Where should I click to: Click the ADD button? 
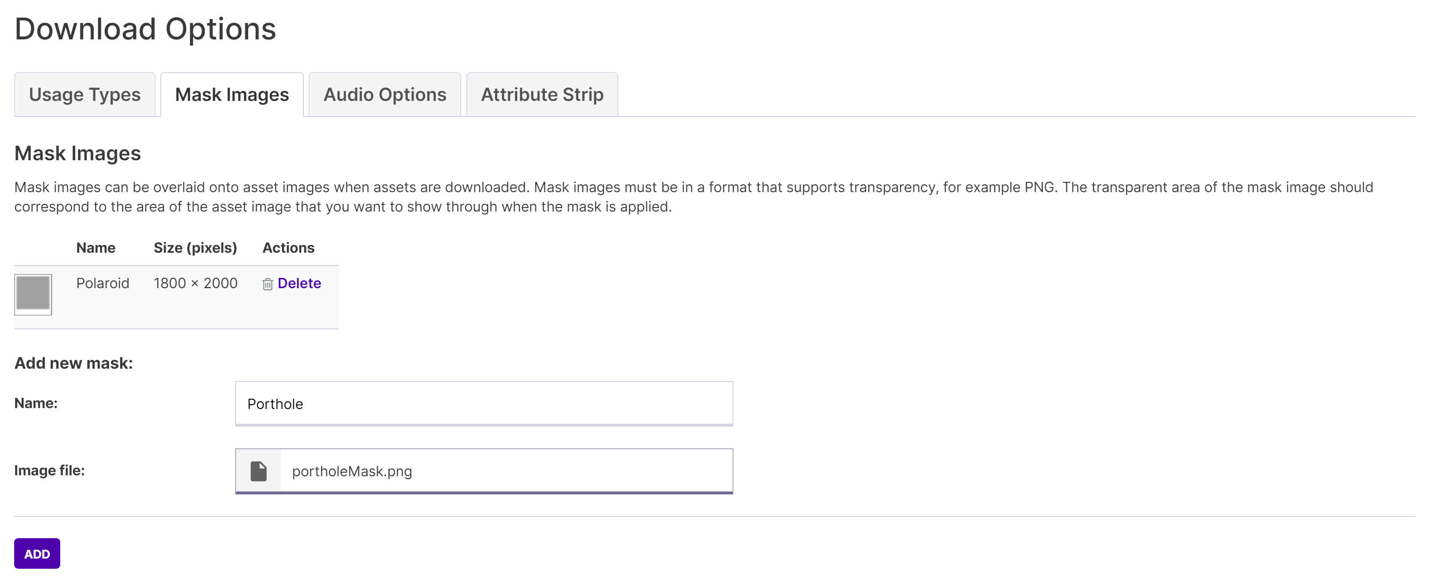[x=38, y=554]
